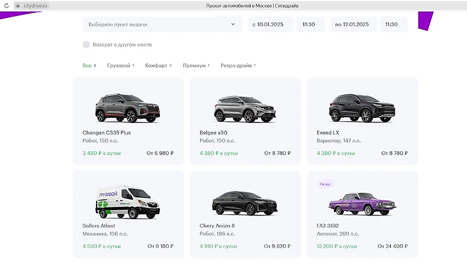Click the Changan CS35 Plus car image
This screenshot has height=264, width=467.
pyautogui.click(x=127, y=108)
